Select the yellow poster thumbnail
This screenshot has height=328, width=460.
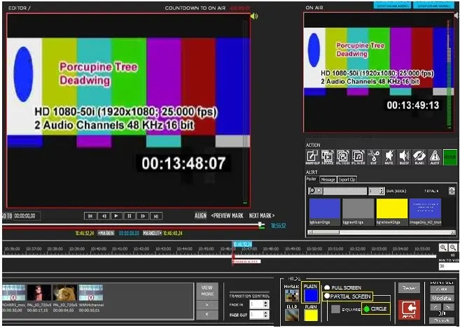pyautogui.click(x=391, y=209)
